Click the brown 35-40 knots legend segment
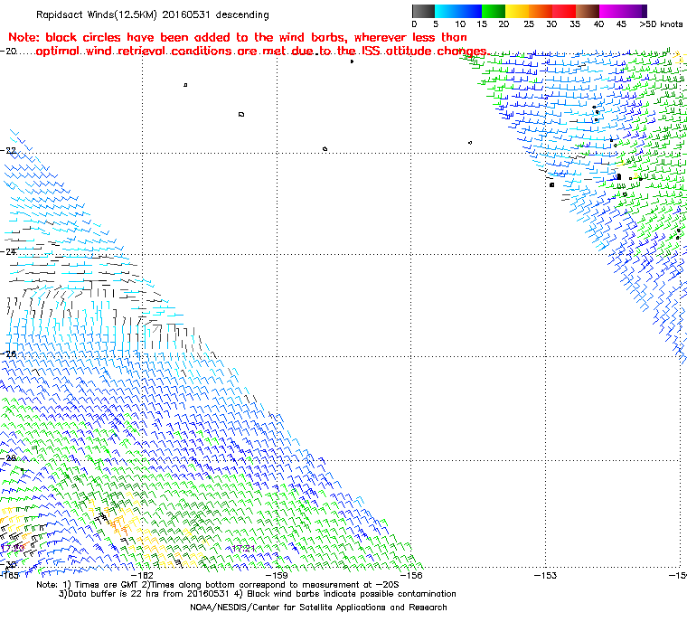 (588, 11)
